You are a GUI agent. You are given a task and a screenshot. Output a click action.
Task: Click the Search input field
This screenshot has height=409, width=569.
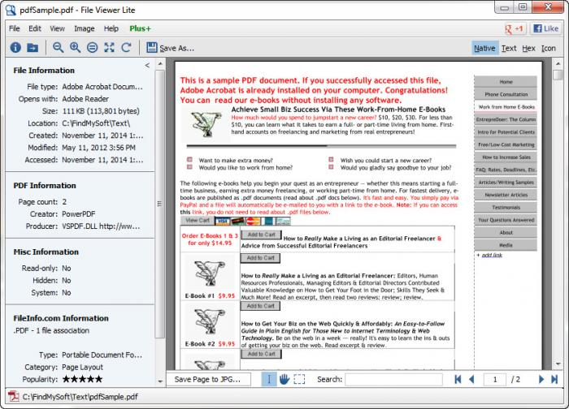tap(393, 379)
